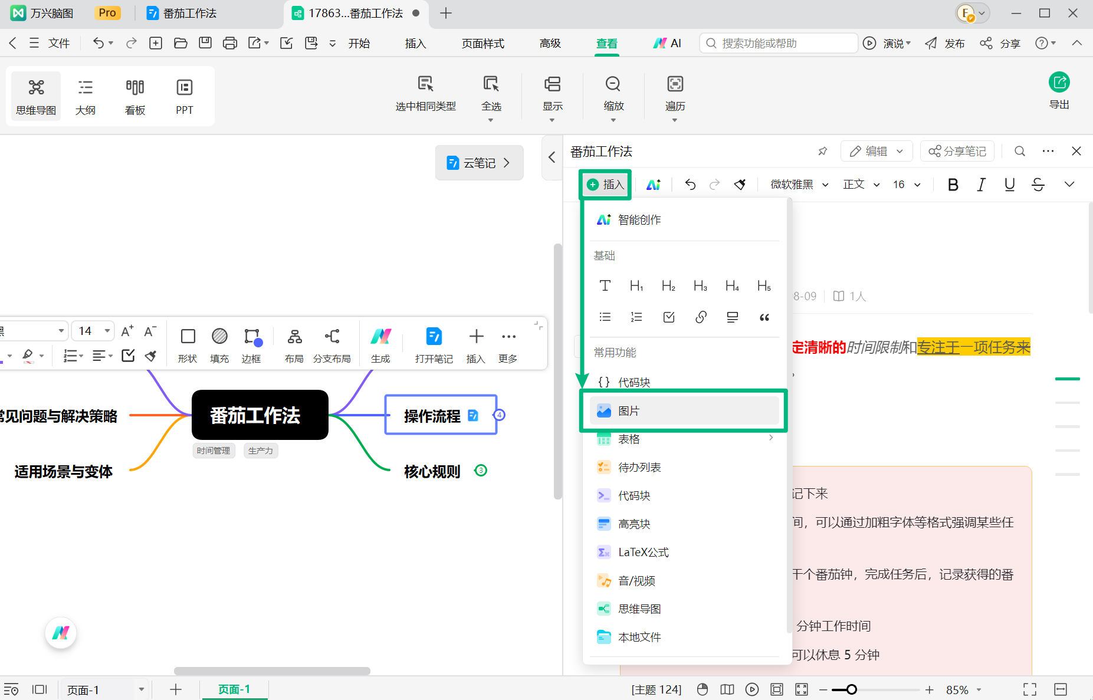Select Image (图片) from insert menu
This screenshot has height=700, width=1093.
point(684,410)
